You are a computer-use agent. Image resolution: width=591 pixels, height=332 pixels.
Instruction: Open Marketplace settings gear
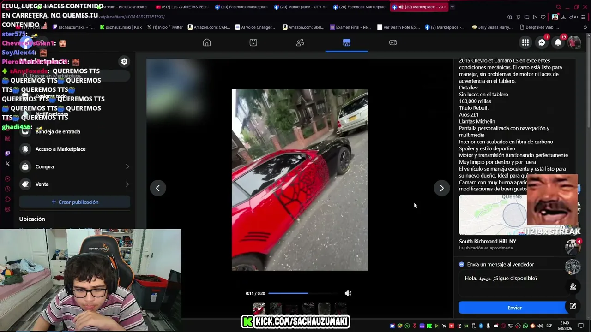(x=124, y=61)
